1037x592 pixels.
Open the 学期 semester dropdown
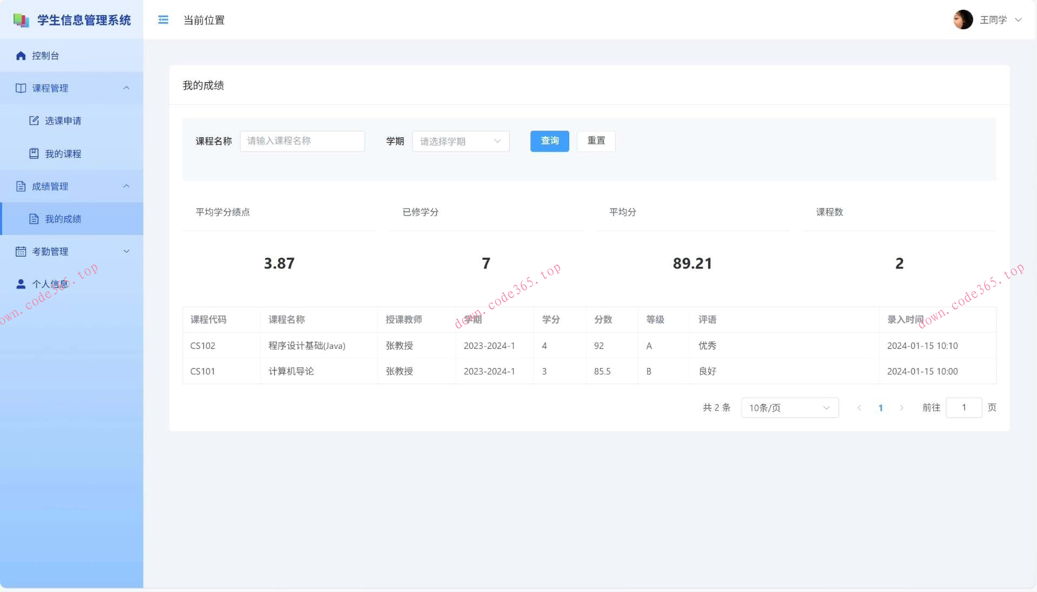point(460,142)
